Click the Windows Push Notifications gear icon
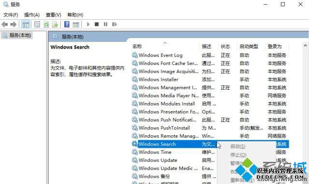Image resolution: width=309 pixels, height=184 pixels. pyautogui.click(x=135, y=119)
